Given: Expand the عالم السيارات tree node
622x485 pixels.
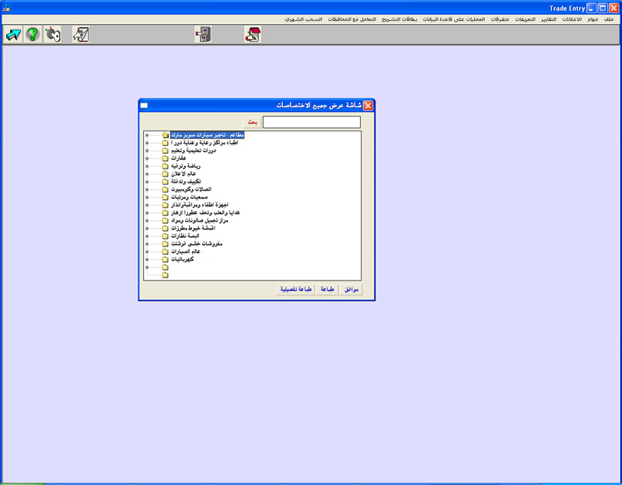Looking at the screenshot, I should (146, 251).
